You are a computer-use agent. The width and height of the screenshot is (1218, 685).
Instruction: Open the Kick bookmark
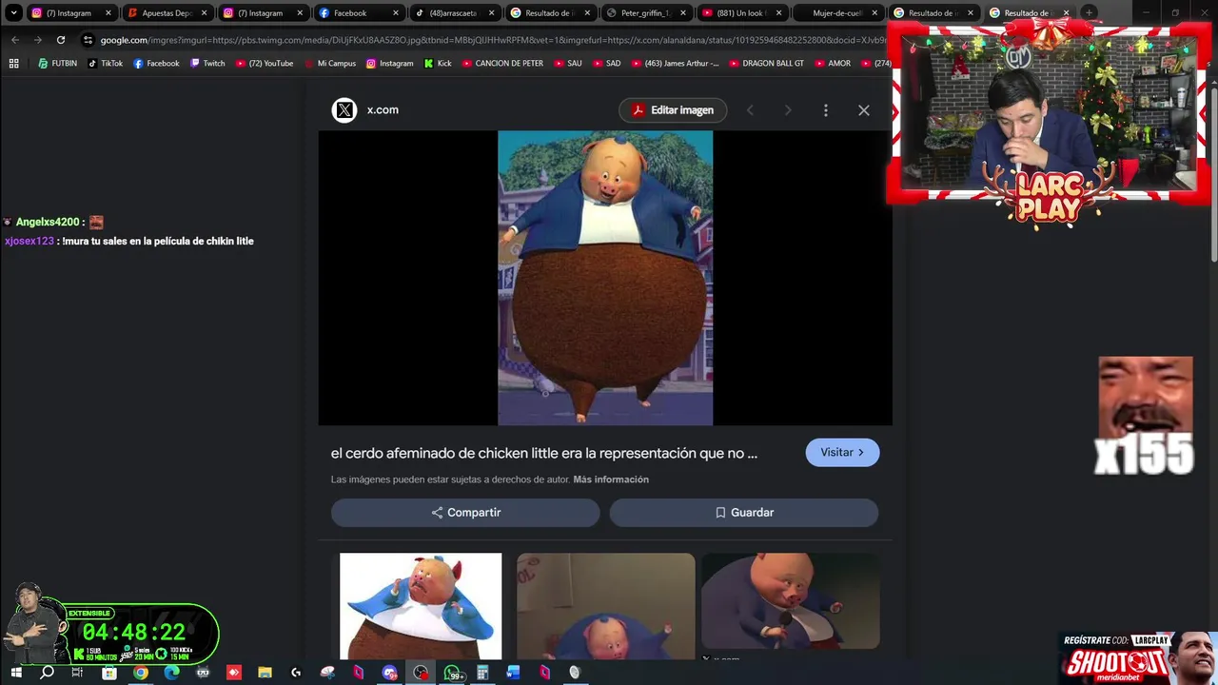click(438, 64)
